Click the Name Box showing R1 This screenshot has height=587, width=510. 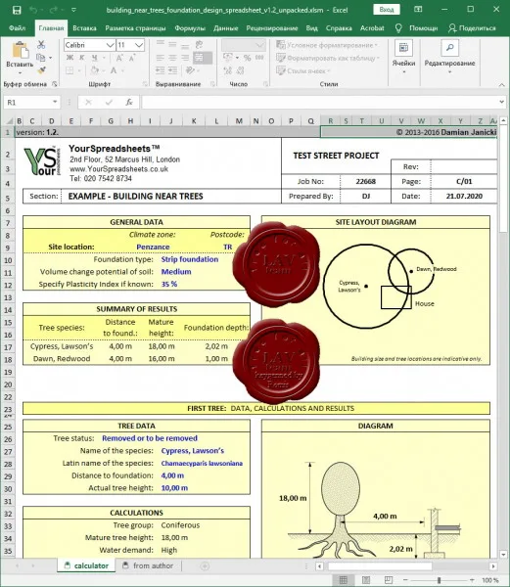pyautogui.click(x=31, y=102)
